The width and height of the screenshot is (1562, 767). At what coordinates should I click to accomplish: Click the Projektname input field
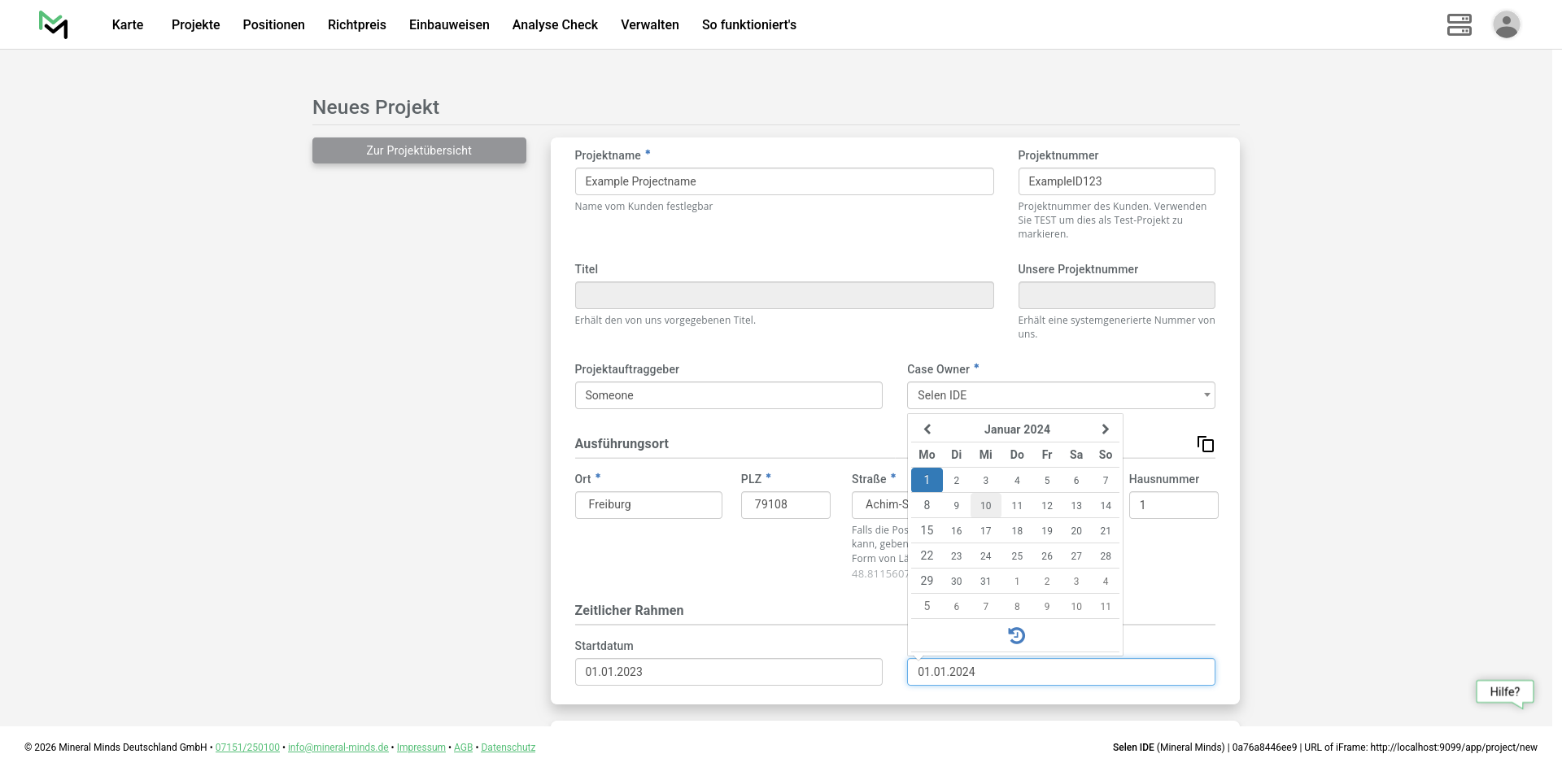click(783, 181)
